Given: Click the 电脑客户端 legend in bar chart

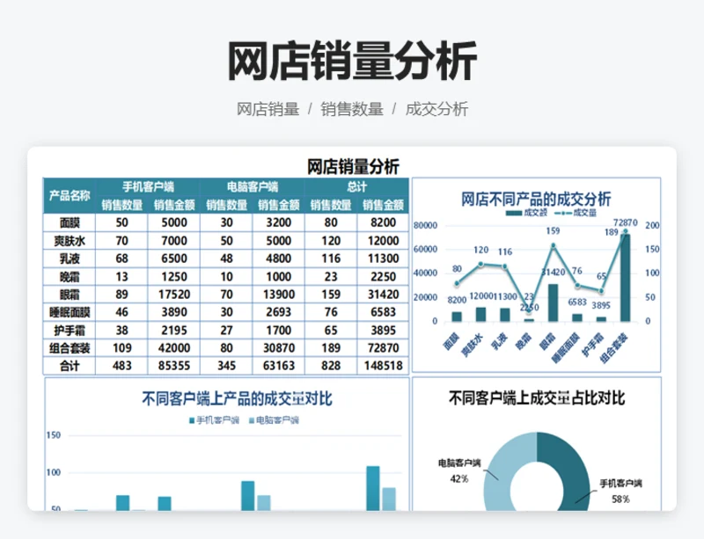Looking at the screenshot, I should click(274, 420).
